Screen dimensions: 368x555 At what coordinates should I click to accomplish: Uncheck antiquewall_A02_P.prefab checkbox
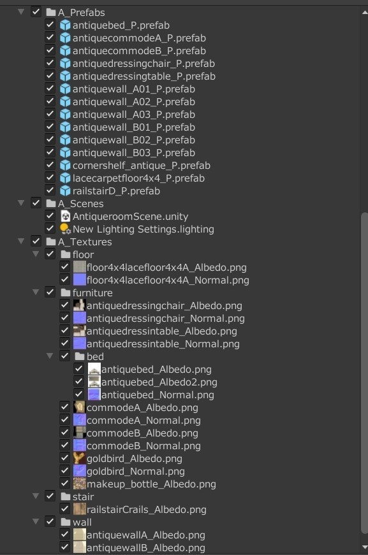pos(50,101)
